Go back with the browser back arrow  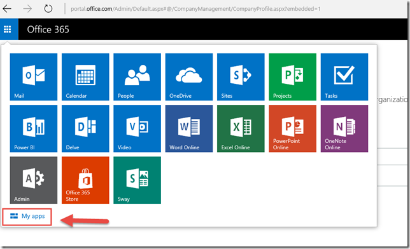point(7,9)
